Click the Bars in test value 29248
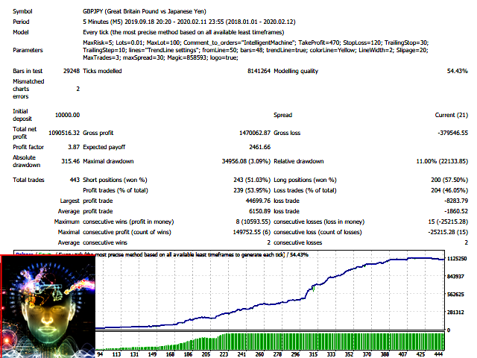Image resolution: width=477 pixels, height=358 pixels. [x=72, y=71]
